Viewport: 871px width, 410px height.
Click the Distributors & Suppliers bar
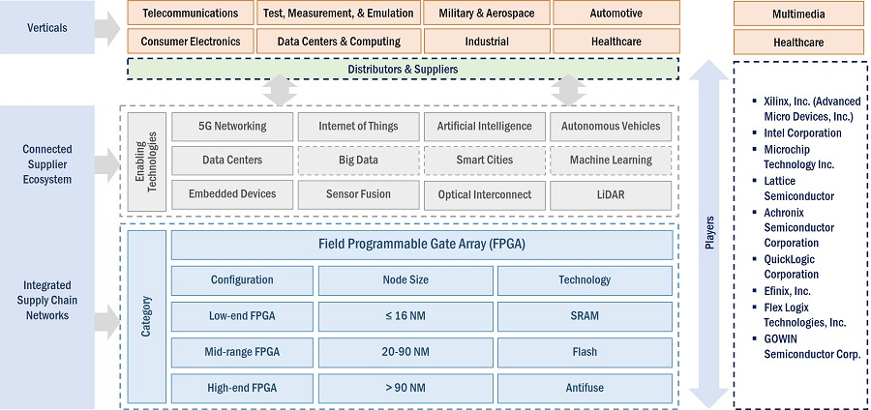click(x=403, y=69)
